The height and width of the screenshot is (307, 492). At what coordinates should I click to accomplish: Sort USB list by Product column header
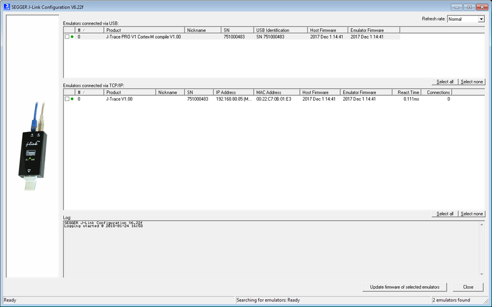(144, 30)
